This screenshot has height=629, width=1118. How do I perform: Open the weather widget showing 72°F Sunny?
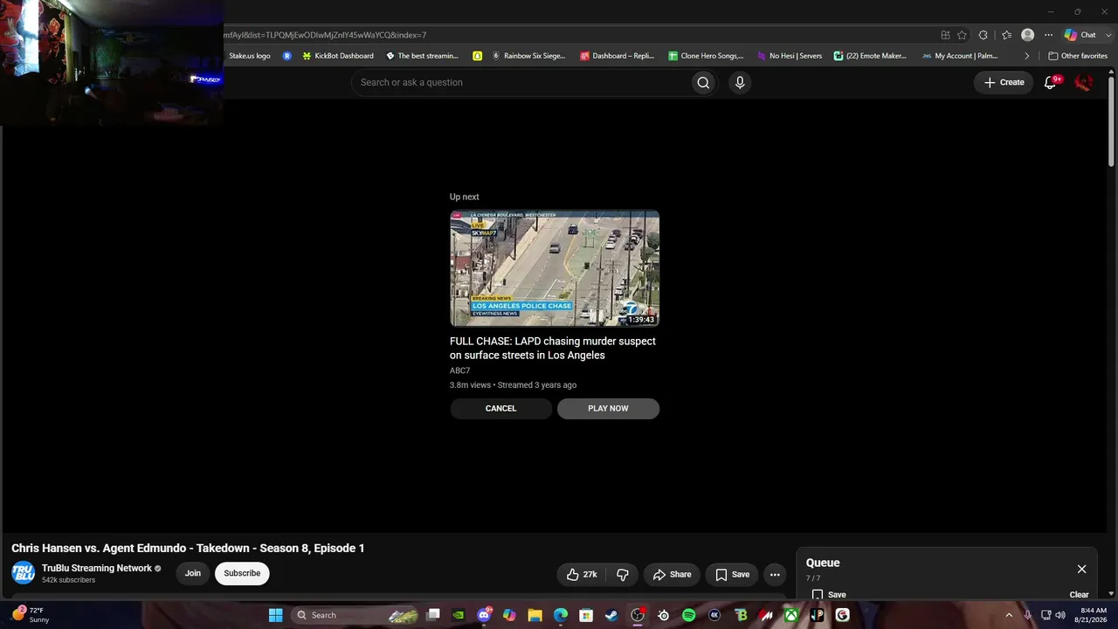(31, 615)
